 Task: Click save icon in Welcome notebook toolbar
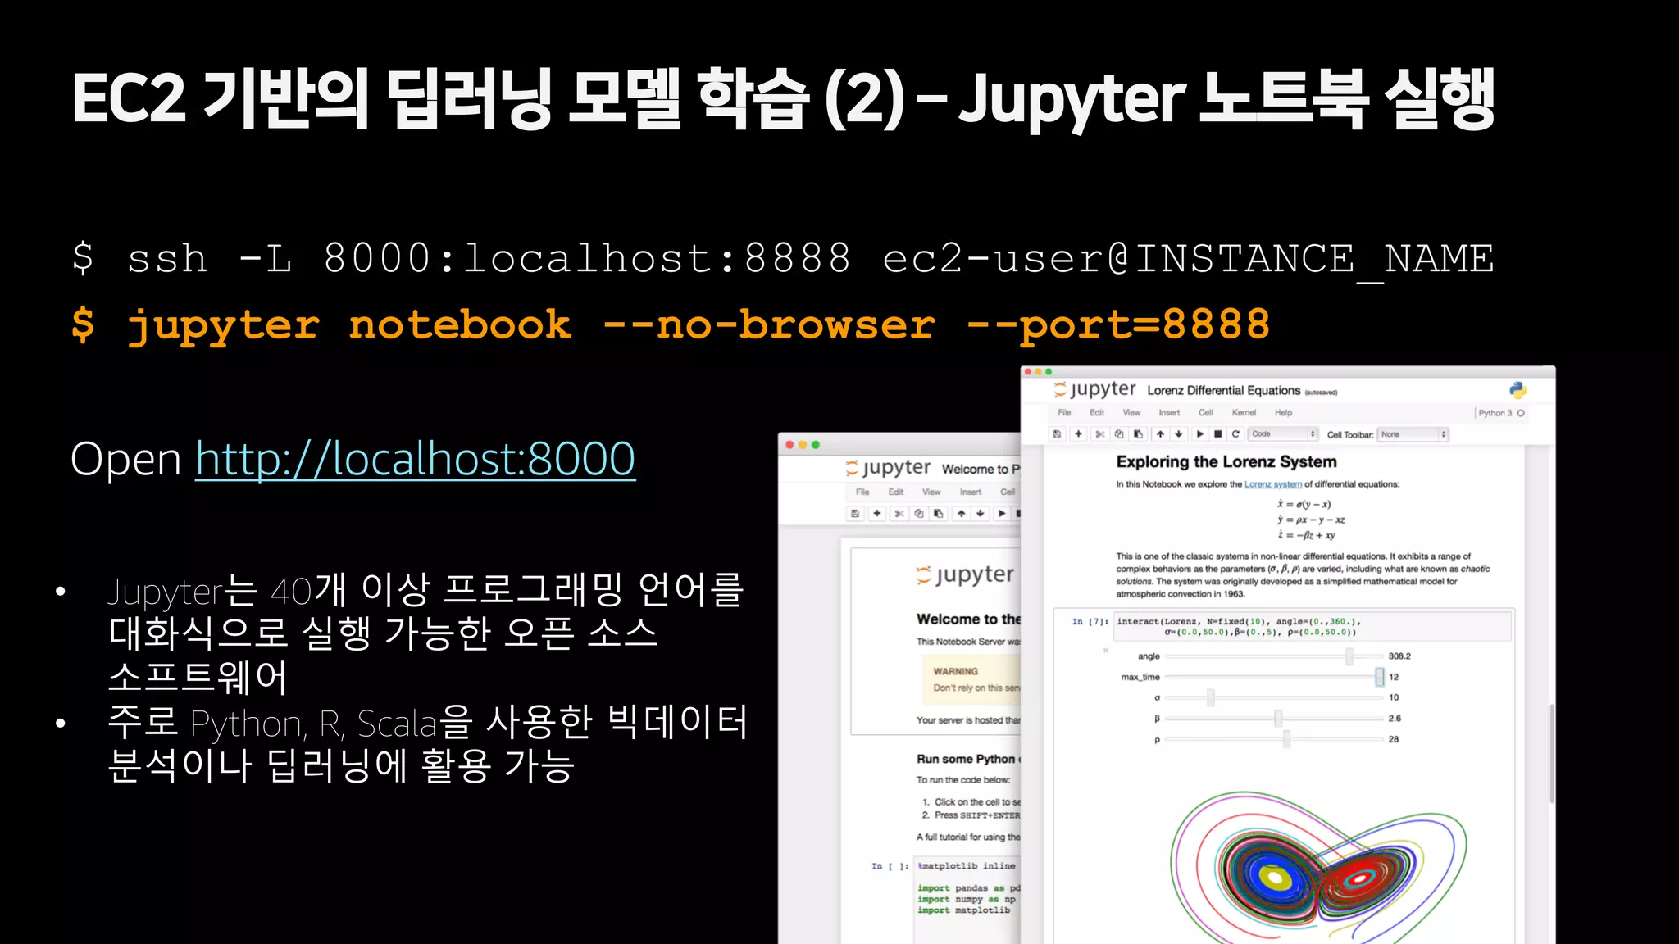click(x=855, y=514)
